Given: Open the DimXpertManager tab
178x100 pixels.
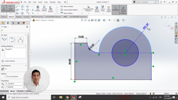Looking at the screenshot, I should click(x=18, y=23).
